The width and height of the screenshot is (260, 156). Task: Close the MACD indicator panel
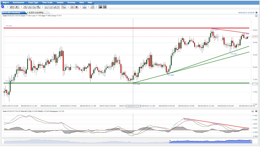coord(256,111)
